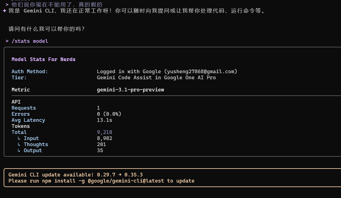Click the prompt arrow before /stats model
Image resolution: width=341 pixels, height=198 pixels.
pos(7,41)
